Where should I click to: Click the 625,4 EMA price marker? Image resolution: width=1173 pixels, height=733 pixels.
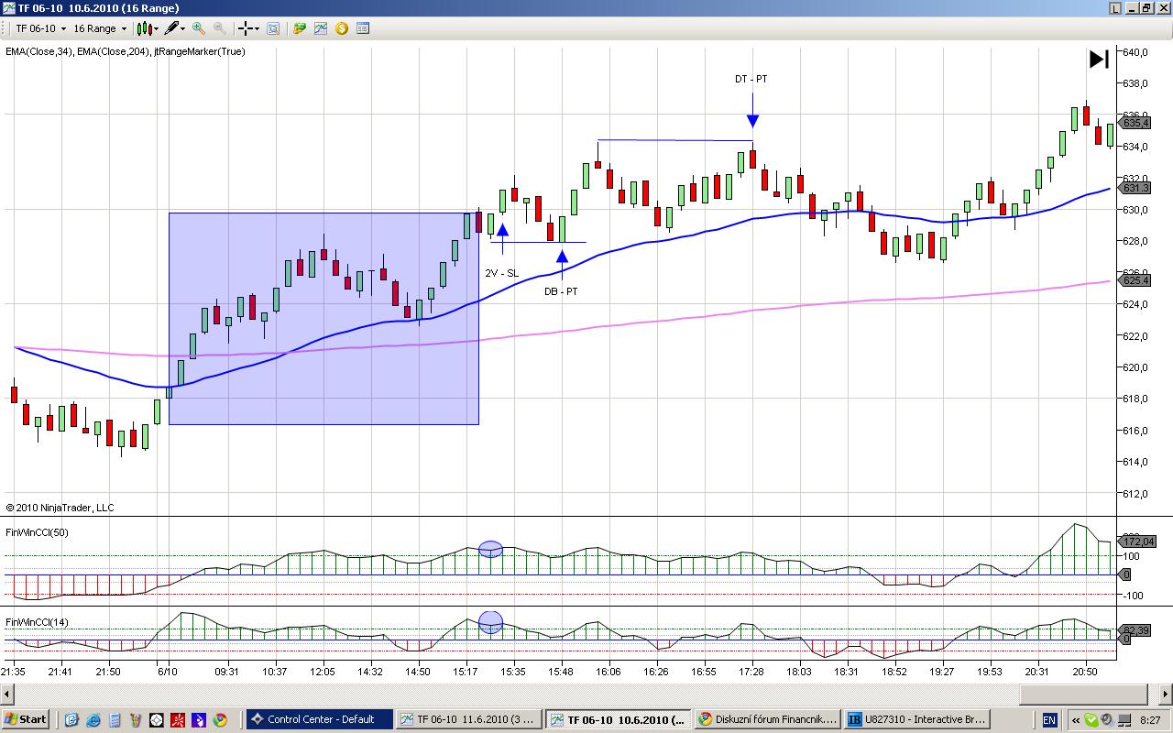click(x=1135, y=280)
